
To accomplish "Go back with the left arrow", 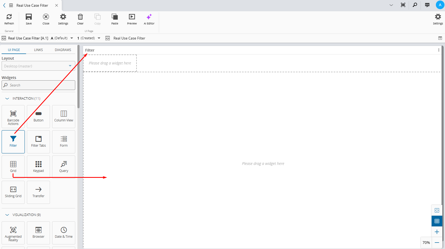I will click(4, 5).
